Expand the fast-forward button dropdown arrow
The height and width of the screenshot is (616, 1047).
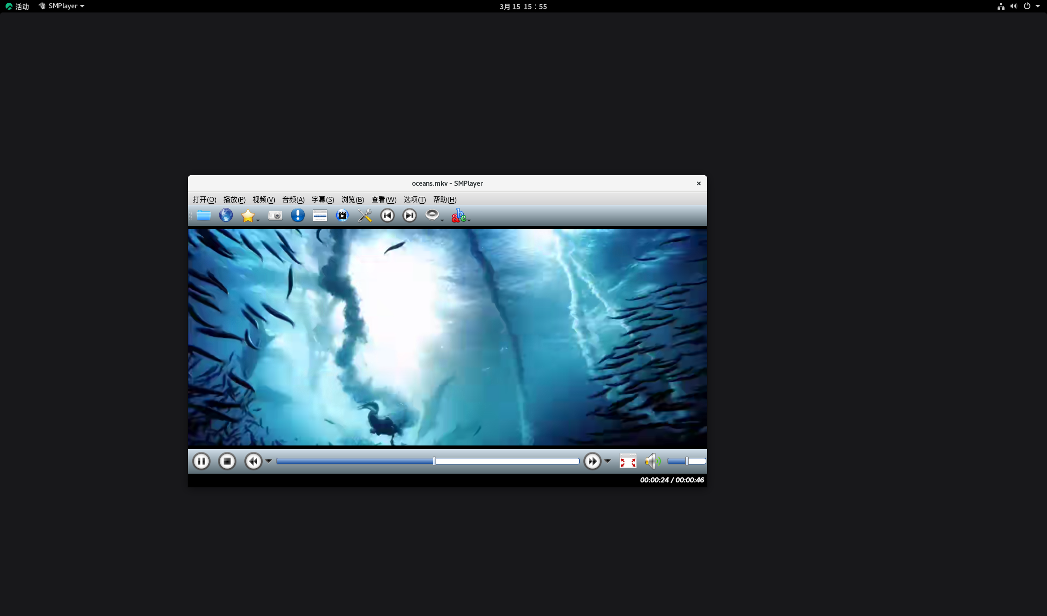607,461
